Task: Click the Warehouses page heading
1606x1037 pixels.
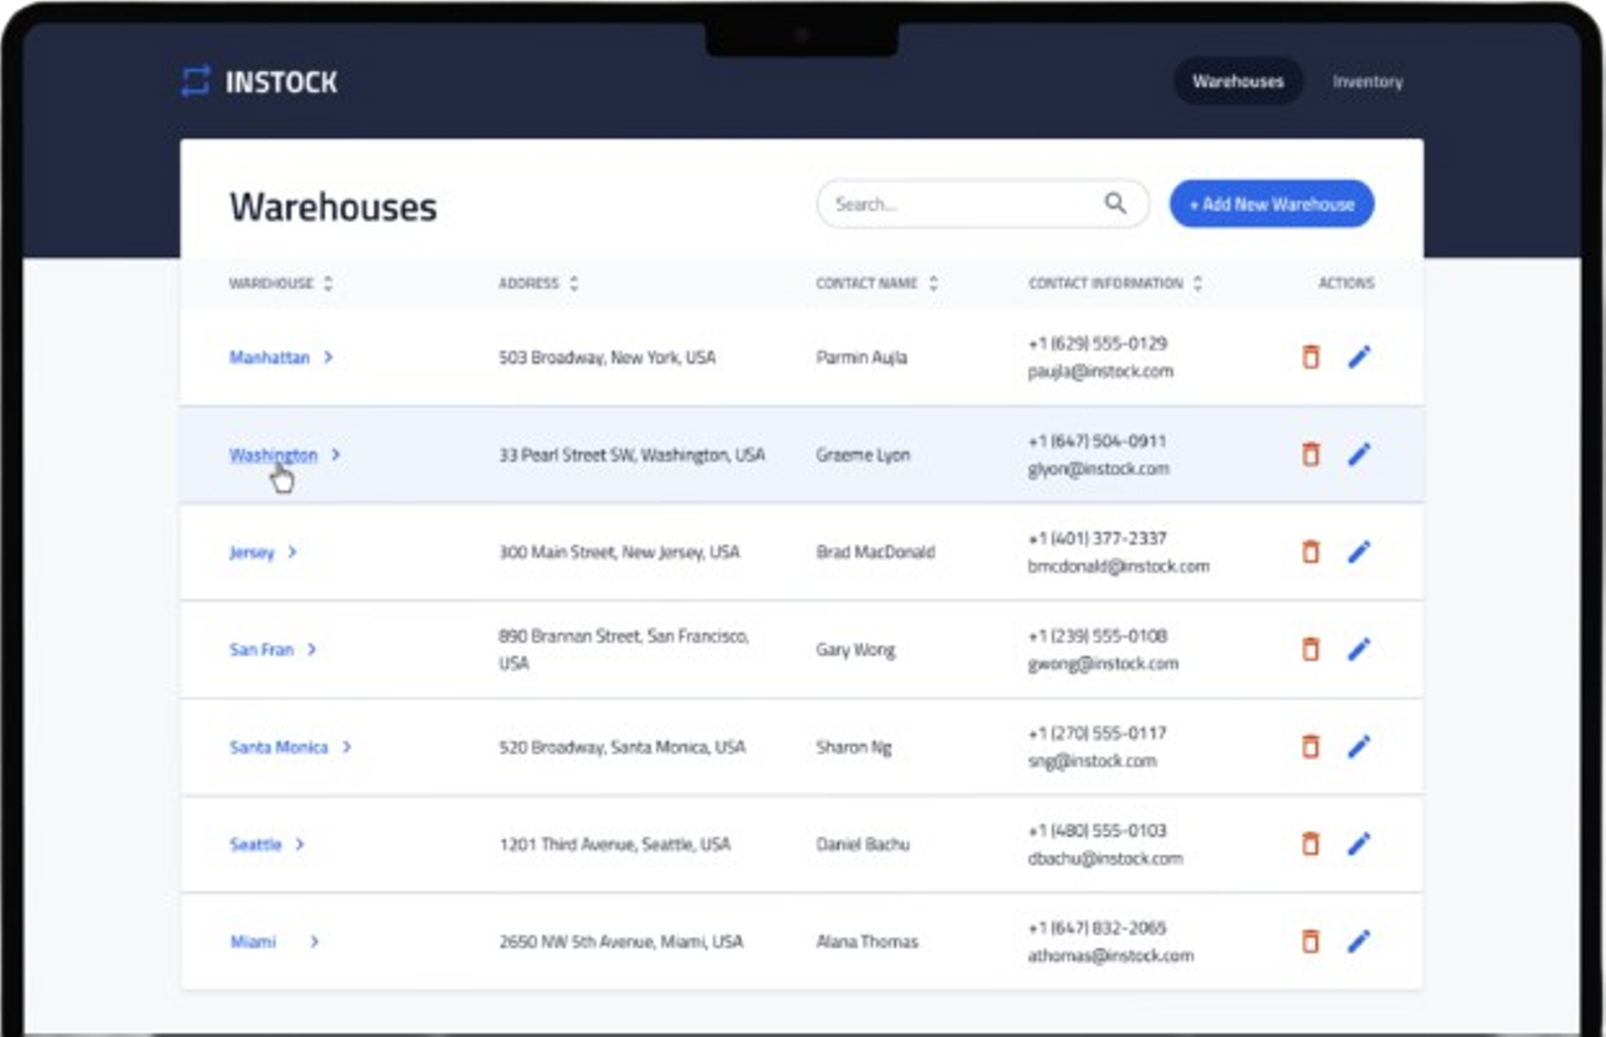Action: coord(333,207)
